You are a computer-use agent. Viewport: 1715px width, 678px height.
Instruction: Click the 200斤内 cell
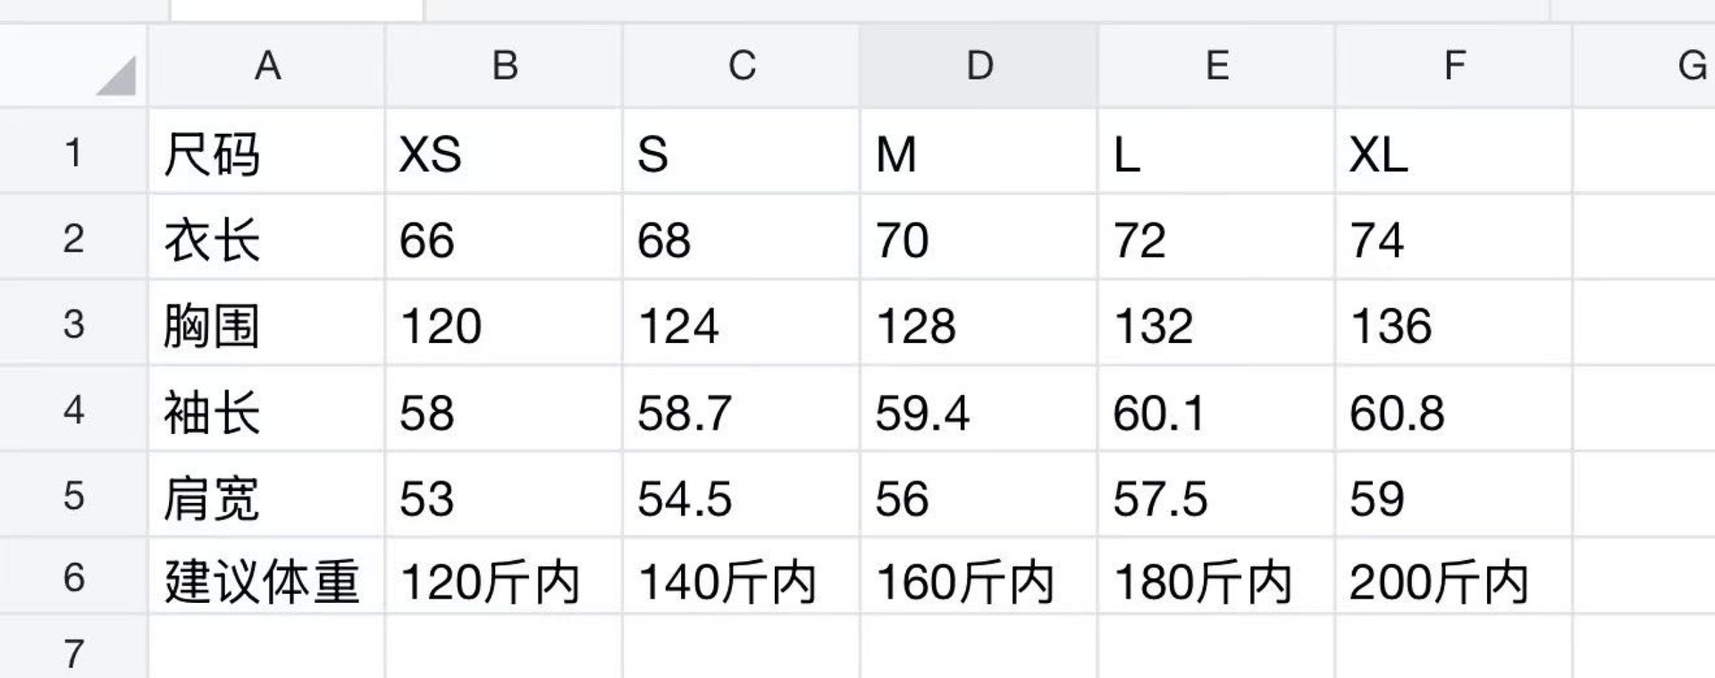[x=1454, y=580]
